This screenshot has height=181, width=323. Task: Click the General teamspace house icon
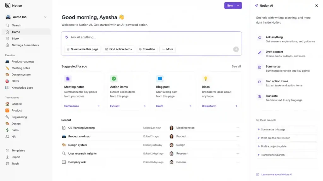[x=8, y=104]
